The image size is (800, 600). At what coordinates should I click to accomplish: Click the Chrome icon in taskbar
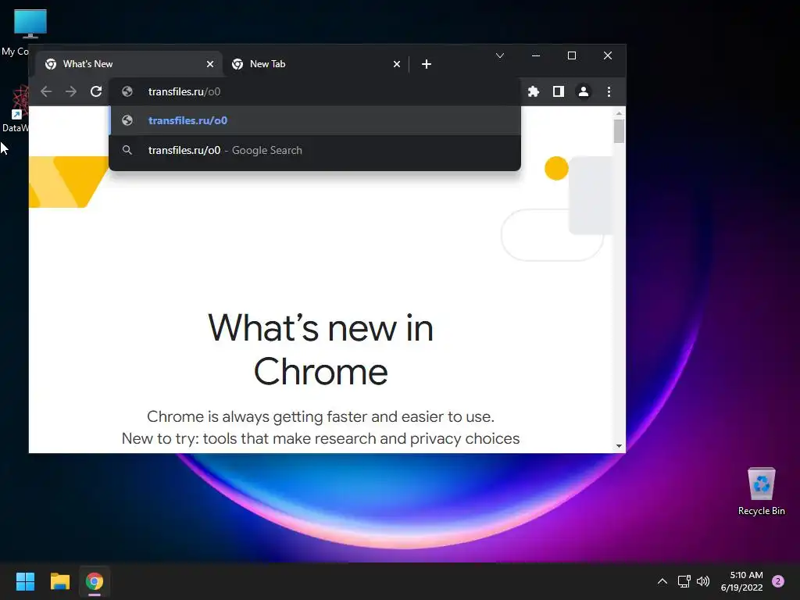tap(95, 581)
